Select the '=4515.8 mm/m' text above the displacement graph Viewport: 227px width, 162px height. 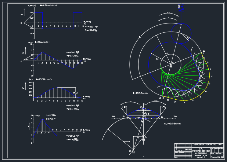tap(45, 79)
